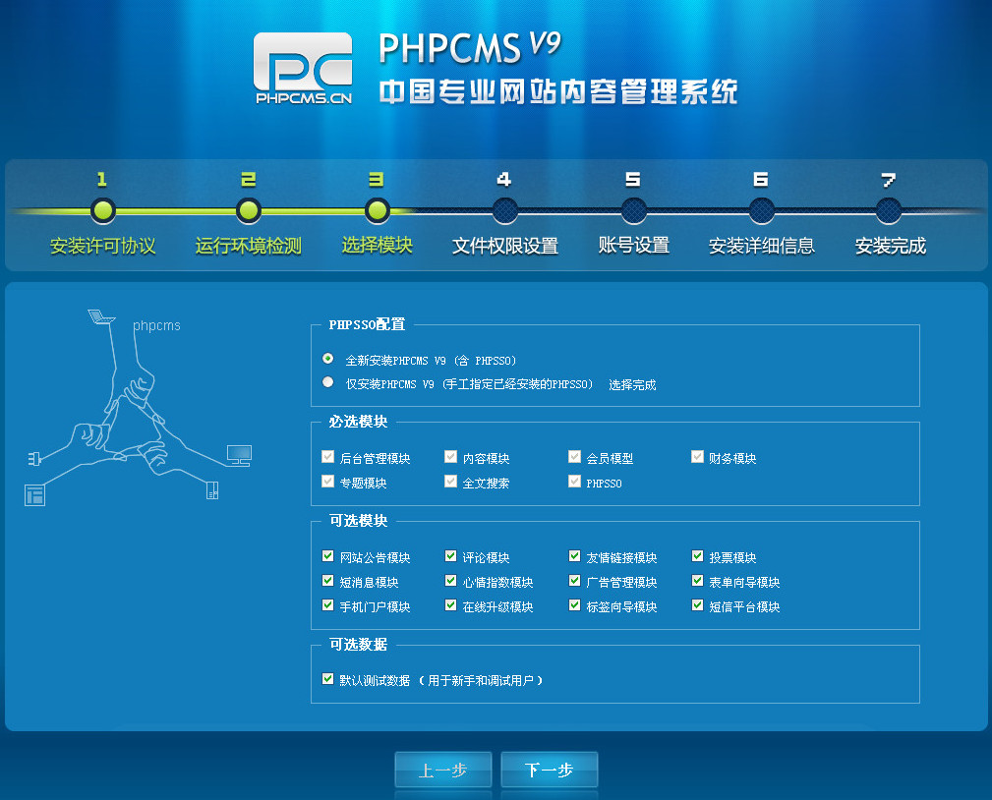Choose 仅安装PHPCMS V9 radio option
The image size is (992, 800).
coord(327,382)
